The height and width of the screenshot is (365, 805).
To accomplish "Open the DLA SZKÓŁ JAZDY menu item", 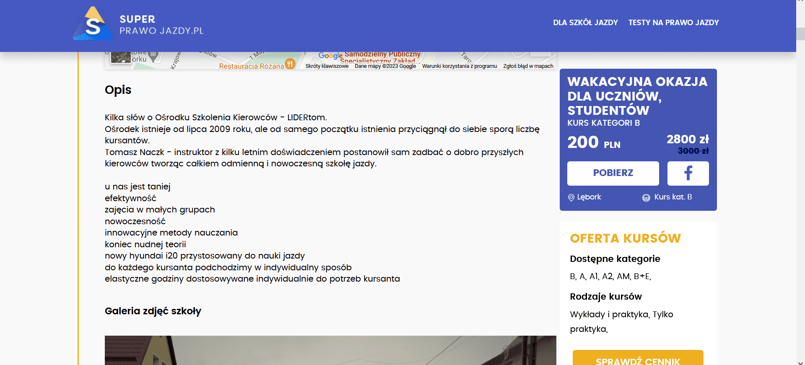I will [585, 23].
